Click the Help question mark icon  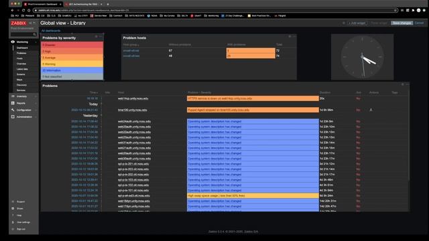pos(13,216)
